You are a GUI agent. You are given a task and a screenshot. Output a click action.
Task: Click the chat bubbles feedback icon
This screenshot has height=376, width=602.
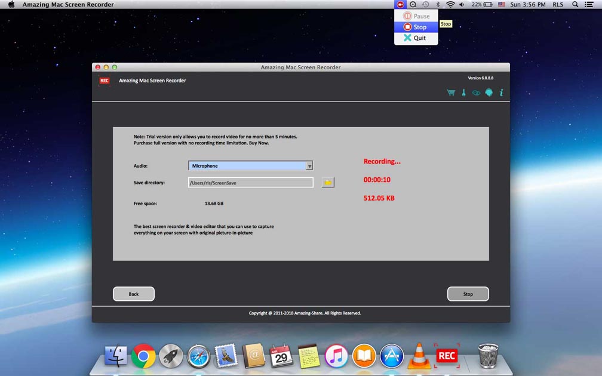coord(476,93)
